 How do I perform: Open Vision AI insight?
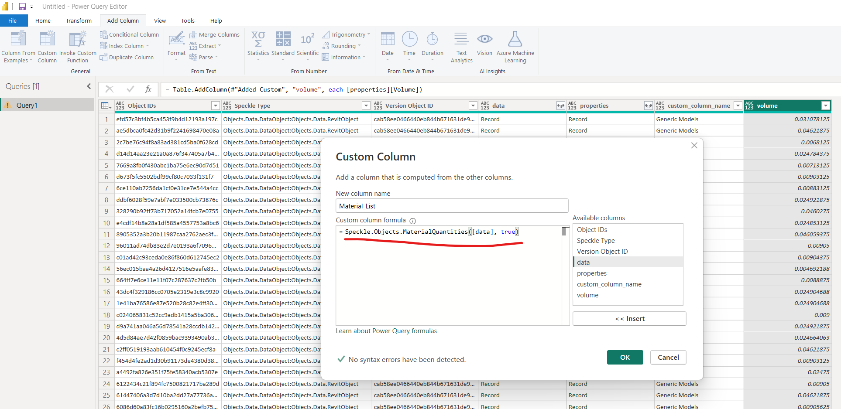[484, 44]
